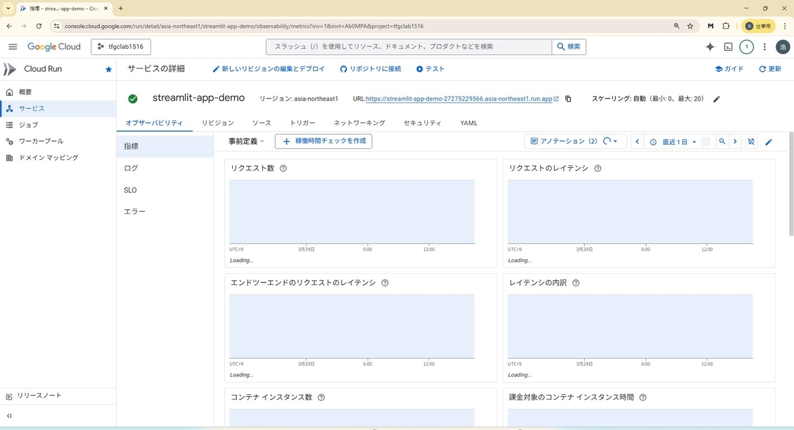This screenshot has height=430, width=794.
Task: Open the Google account avatar
Action: pyautogui.click(x=783, y=47)
